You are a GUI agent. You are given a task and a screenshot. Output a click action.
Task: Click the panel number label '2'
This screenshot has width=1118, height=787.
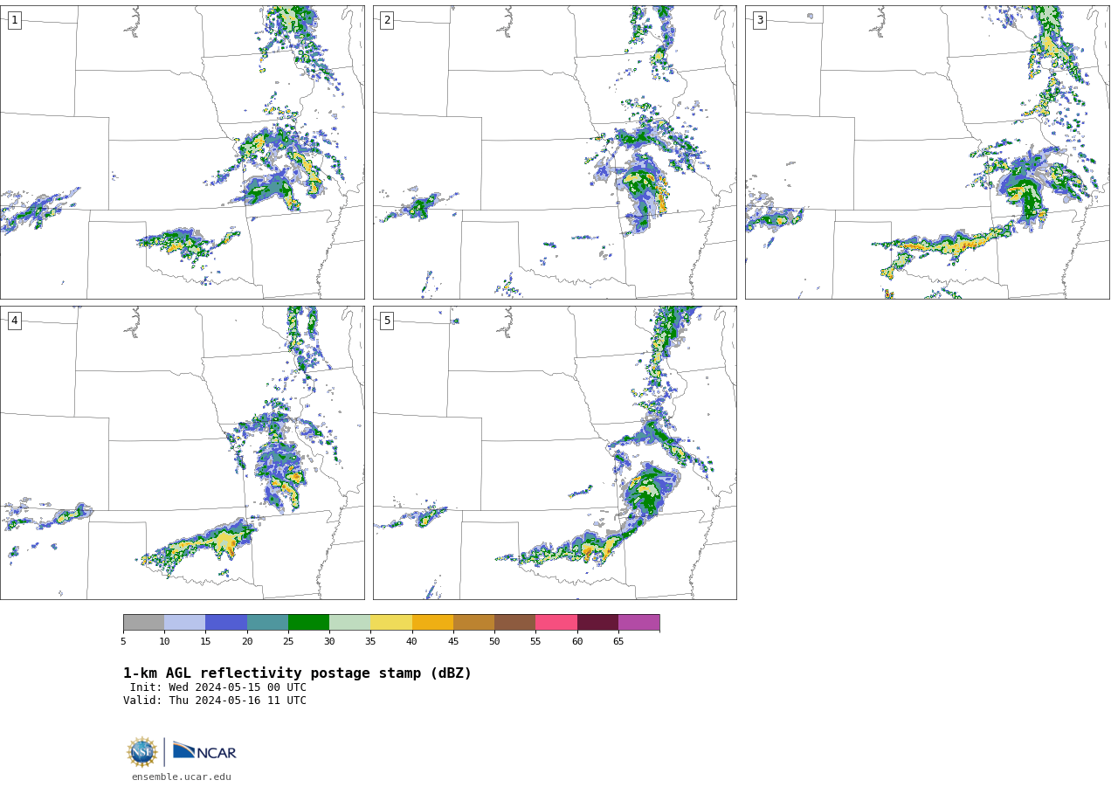tap(387, 20)
